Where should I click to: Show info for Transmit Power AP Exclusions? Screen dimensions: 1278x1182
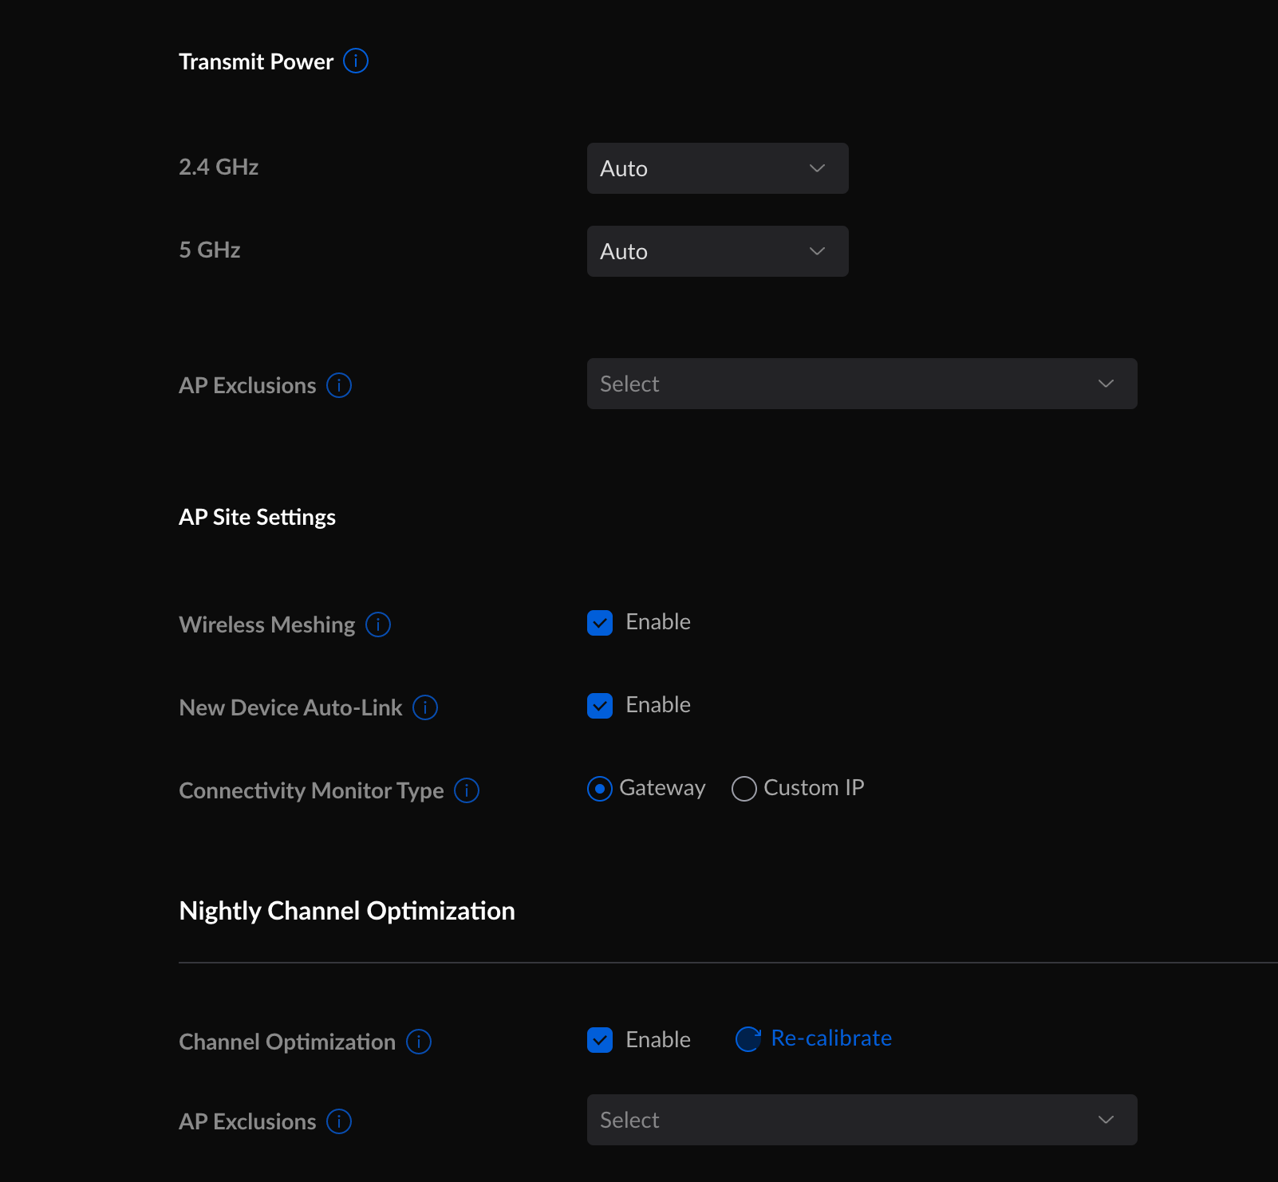[339, 385]
